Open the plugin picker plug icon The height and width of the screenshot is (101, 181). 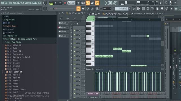[x=162, y=9]
